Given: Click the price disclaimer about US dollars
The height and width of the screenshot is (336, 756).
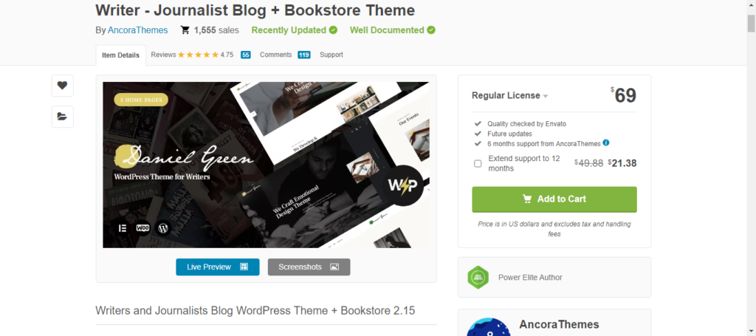Looking at the screenshot, I should point(554,229).
